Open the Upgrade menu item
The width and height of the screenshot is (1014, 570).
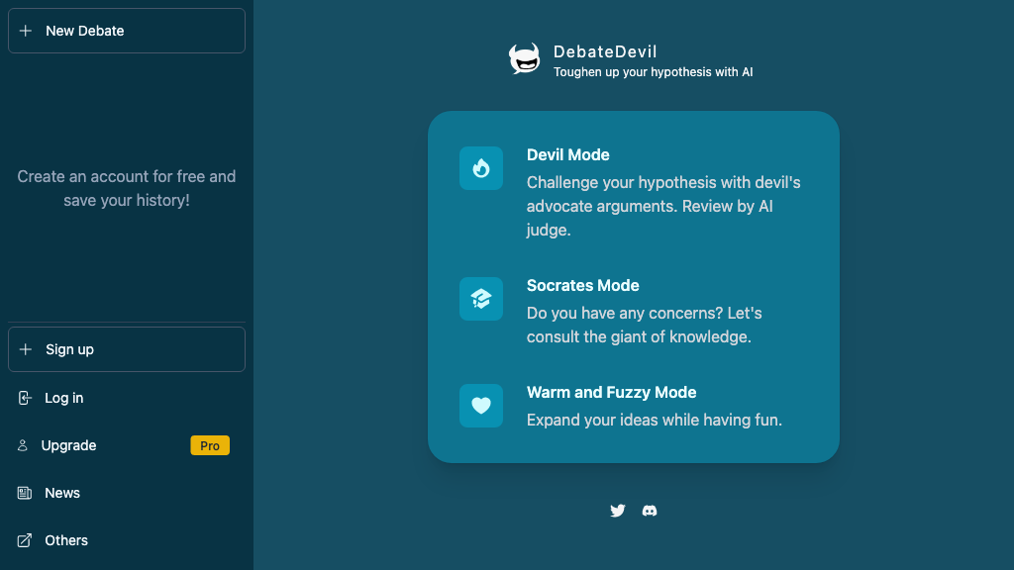[x=127, y=445]
